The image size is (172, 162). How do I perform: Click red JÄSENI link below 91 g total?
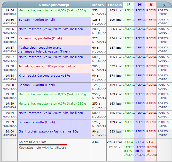[x=152, y=147]
